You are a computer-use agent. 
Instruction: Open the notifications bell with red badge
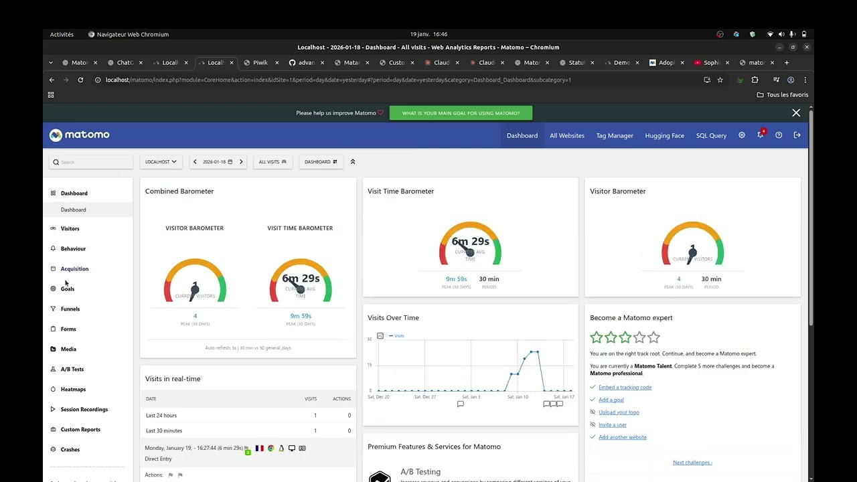click(x=761, y=135)
